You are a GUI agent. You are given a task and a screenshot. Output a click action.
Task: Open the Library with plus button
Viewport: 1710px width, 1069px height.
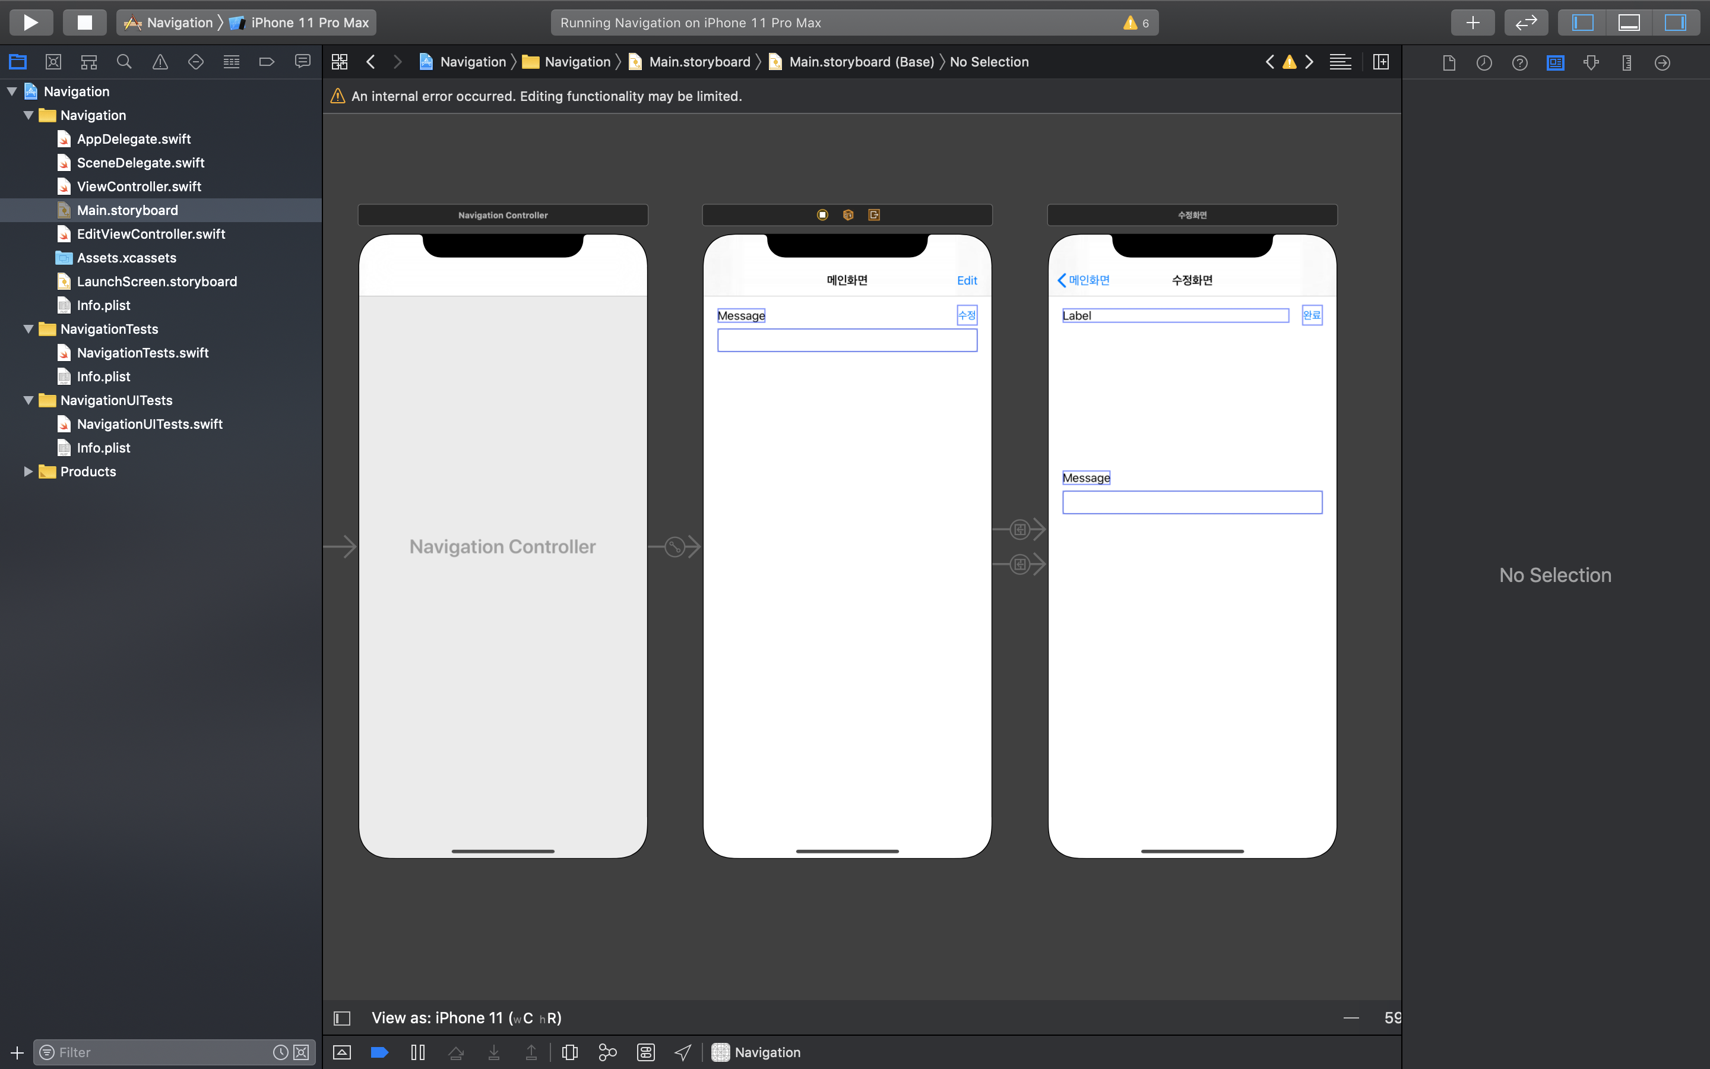pyautogui.click(x=1472, y=23)
